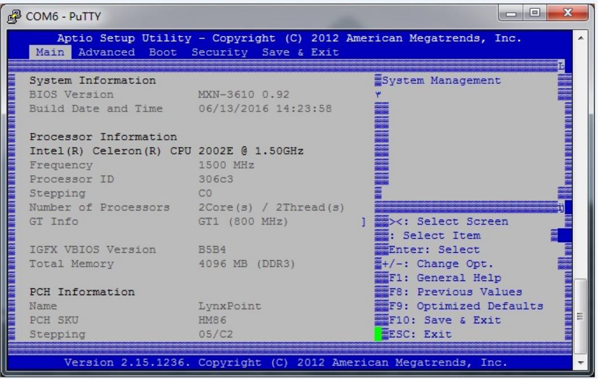Image resolution: width=598 pixels, height=379 pixels.
Task: Click the vertical scrollbar thumb
Action: [581, 316]
